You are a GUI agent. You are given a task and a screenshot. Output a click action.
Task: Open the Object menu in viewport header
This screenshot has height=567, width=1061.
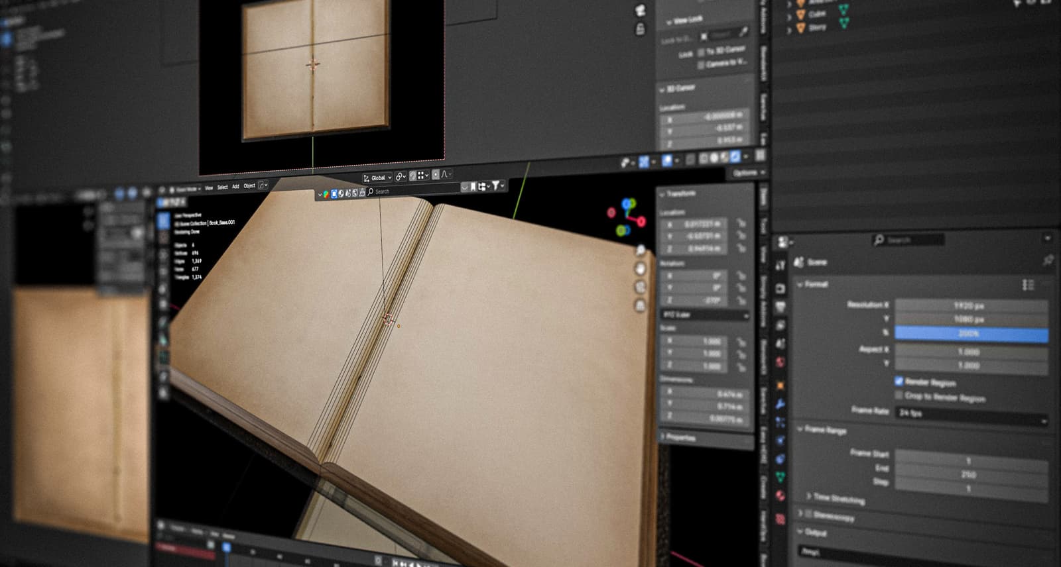point(249,186)
